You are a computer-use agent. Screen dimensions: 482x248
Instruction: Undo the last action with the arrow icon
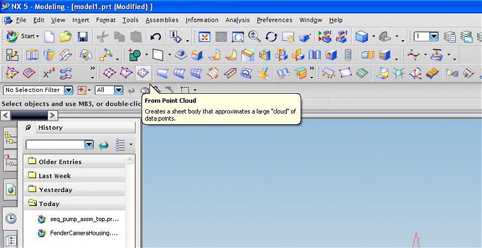coord(155,37)
